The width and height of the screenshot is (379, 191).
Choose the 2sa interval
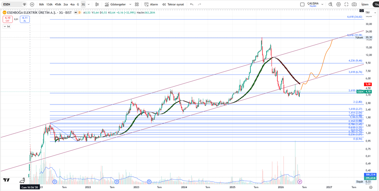tap(66, 4)
